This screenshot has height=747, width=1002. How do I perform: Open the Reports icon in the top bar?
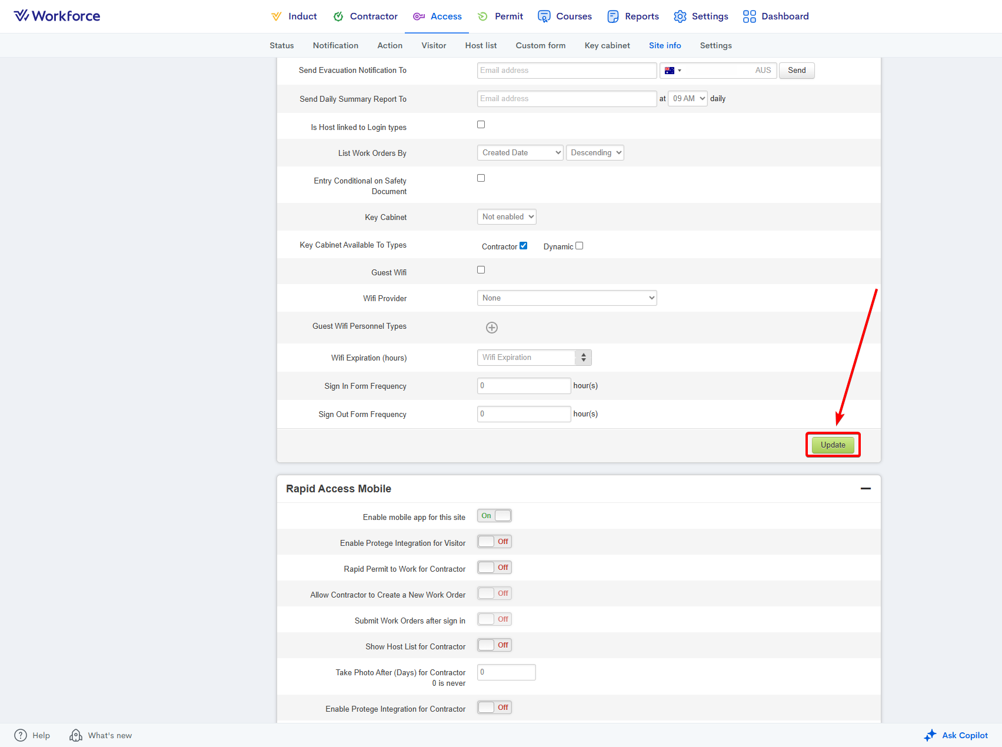613,16
